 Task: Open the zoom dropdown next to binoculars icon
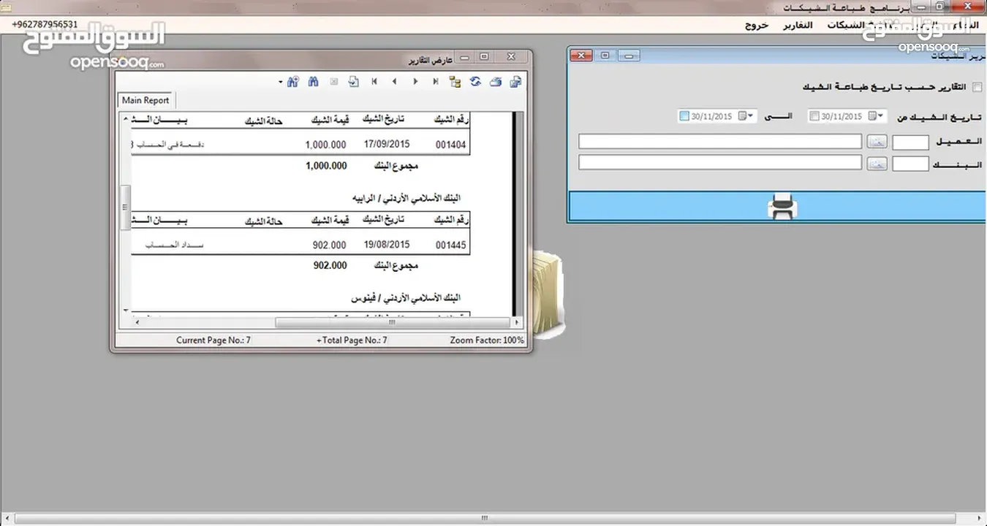pyautogui.click(x=281, y=83)
